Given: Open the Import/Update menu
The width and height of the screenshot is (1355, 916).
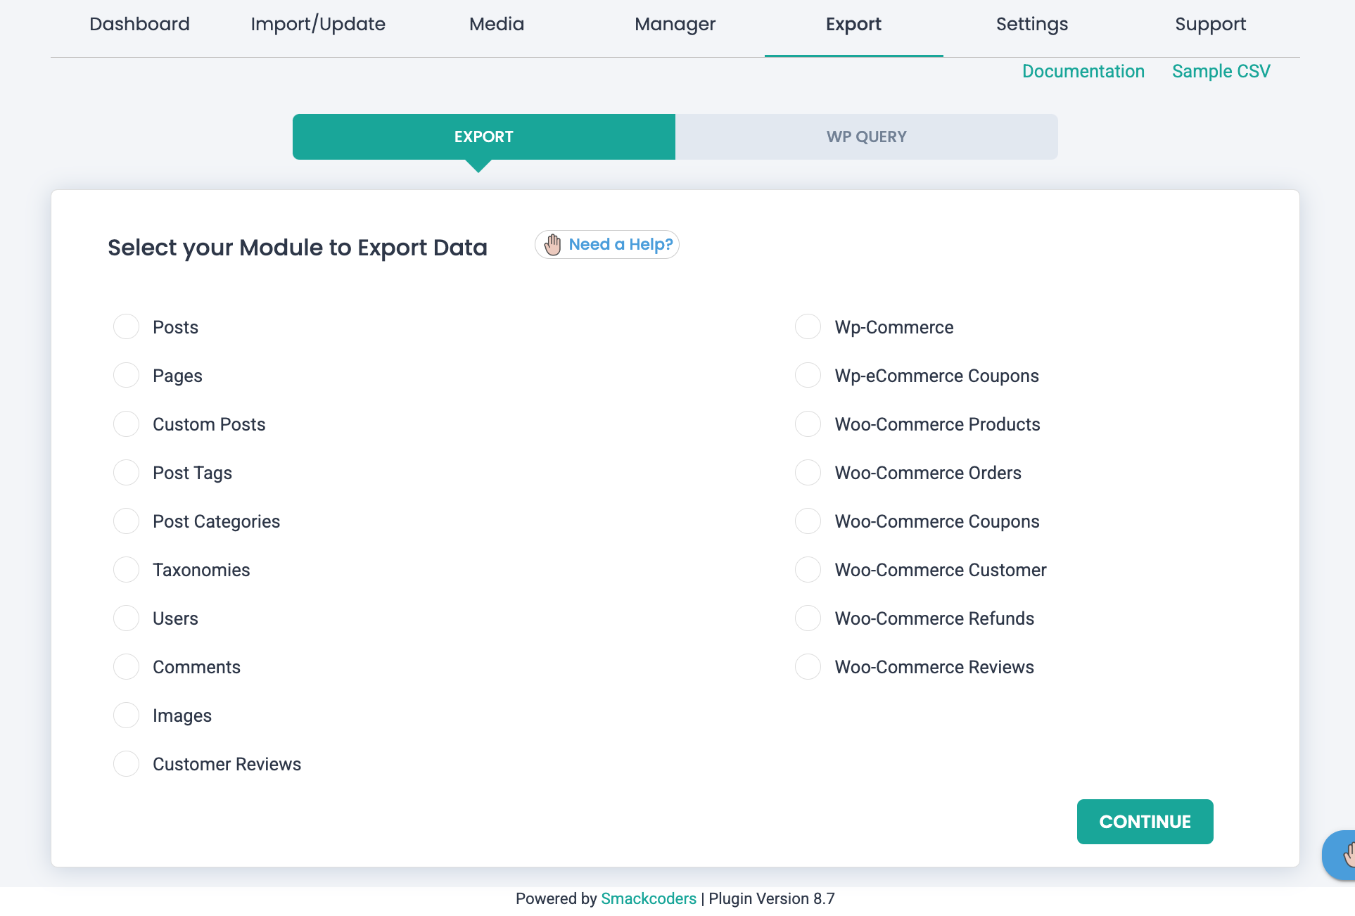Looking at the screenshot, I should (x=318, y=24).
